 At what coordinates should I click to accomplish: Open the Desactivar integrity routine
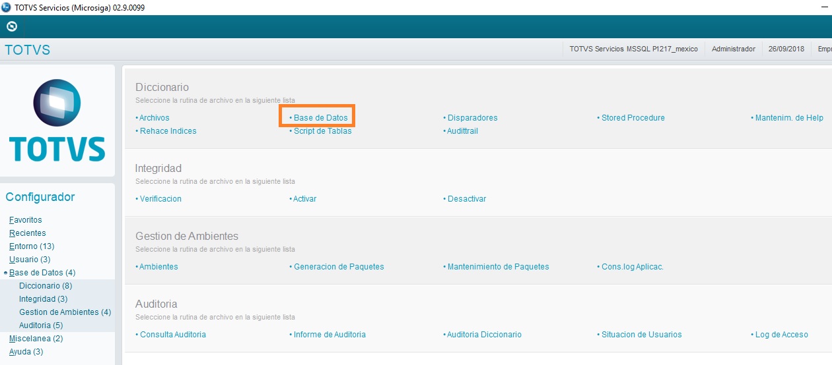pos(466,199)
